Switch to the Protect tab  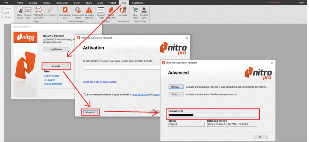click(x=112, y=3)
